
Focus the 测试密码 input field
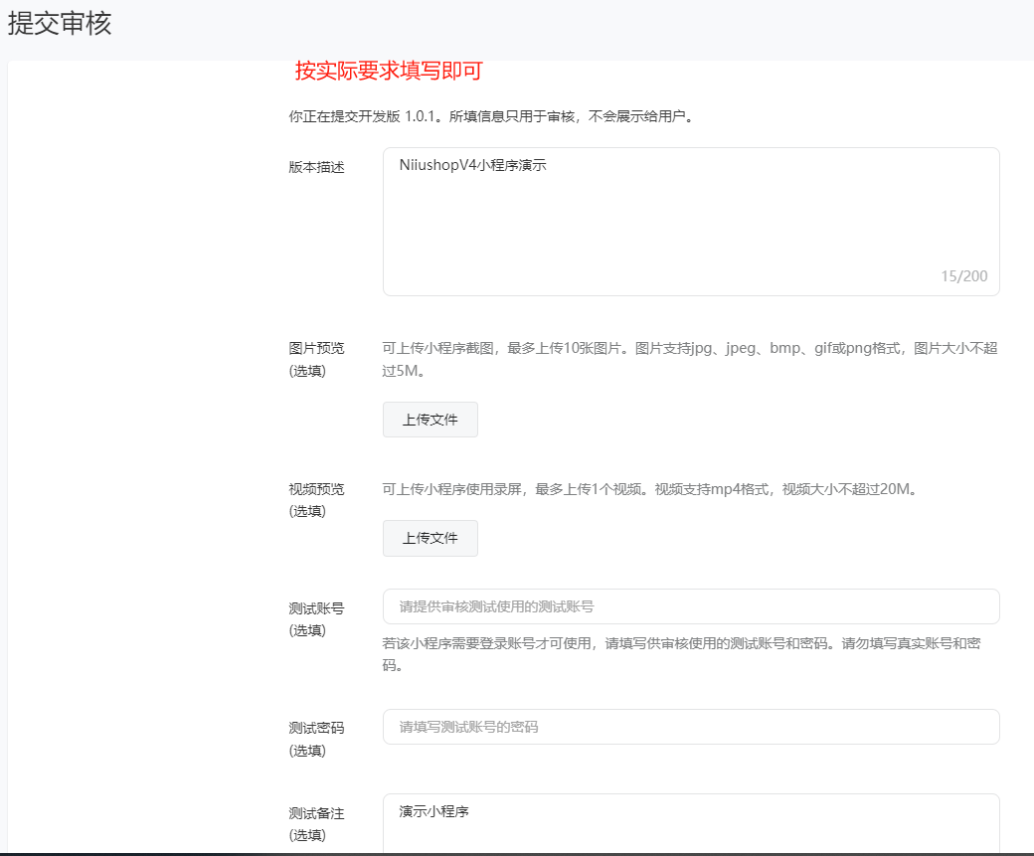[690, 727]
